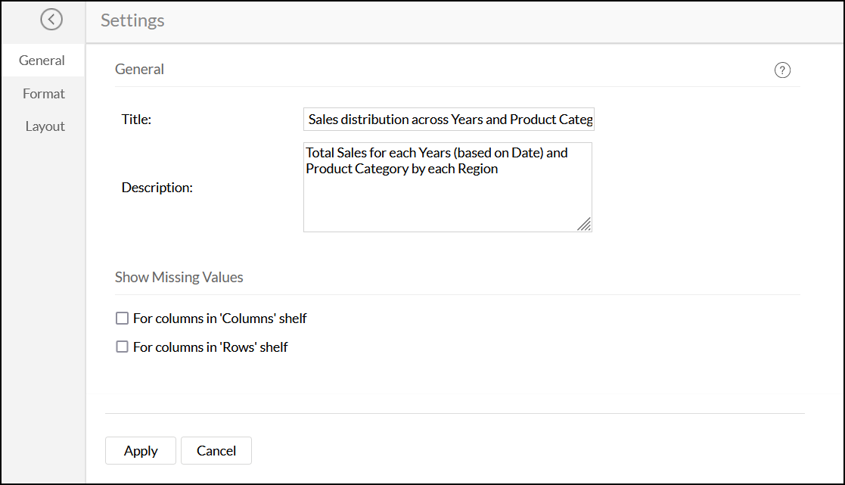Enable missing values for 'Columns' shelf
Image resolution: width=845 pixels, height=485 pixels.
click(x=122, y=319)
